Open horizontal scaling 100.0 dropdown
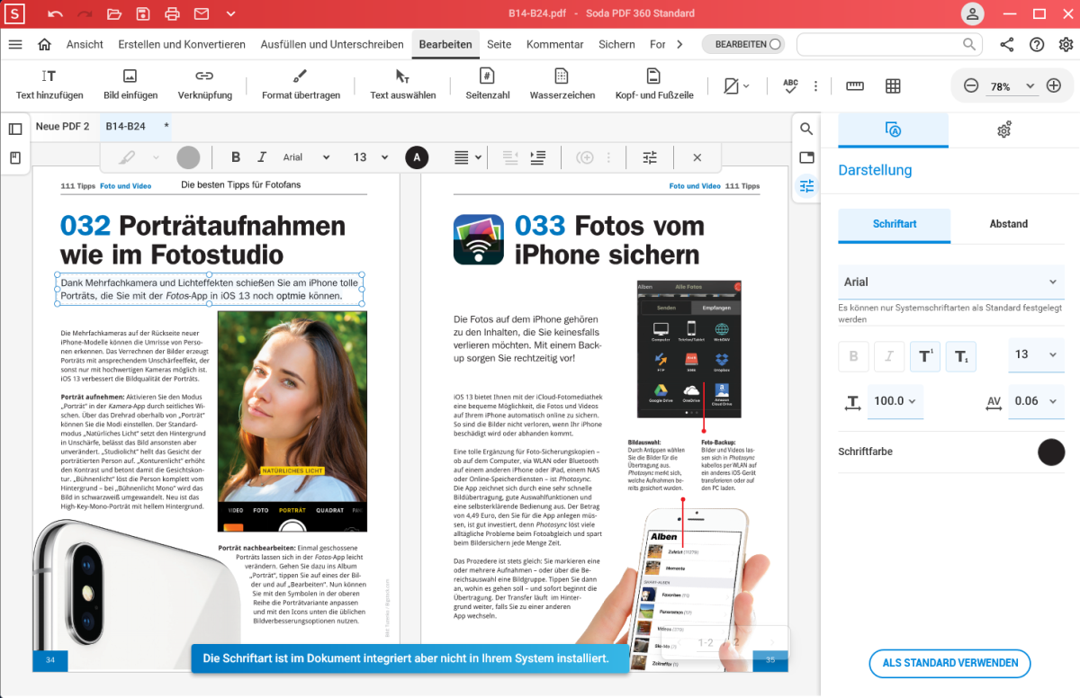The width and height of the screenshot is (1080, 698). [x=895, y=401]
